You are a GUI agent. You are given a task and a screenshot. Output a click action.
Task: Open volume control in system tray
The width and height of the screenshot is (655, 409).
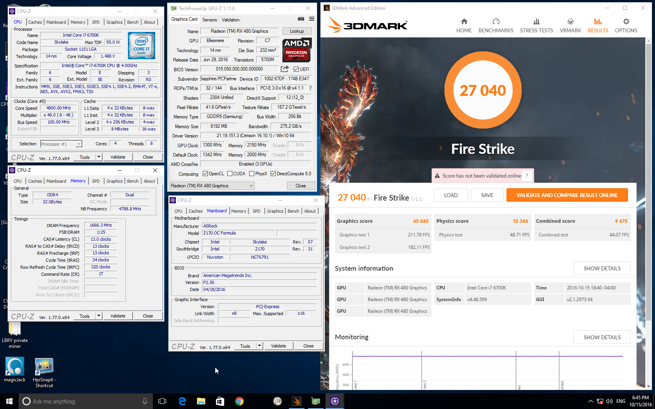609,401
